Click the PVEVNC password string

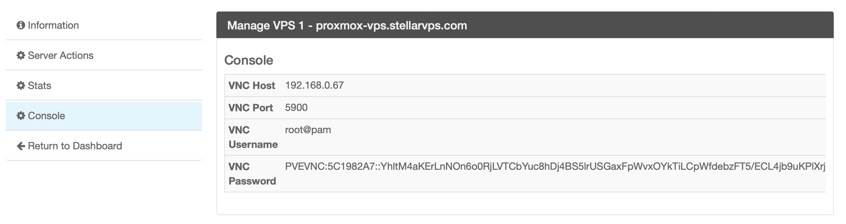555,167
